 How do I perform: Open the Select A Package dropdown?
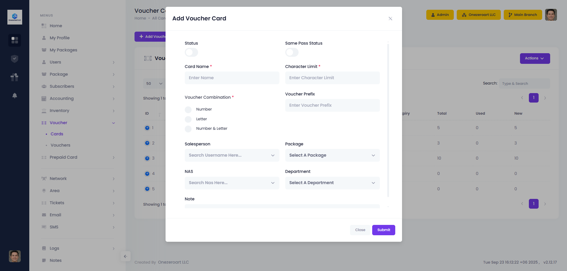[x=332, y=155]
